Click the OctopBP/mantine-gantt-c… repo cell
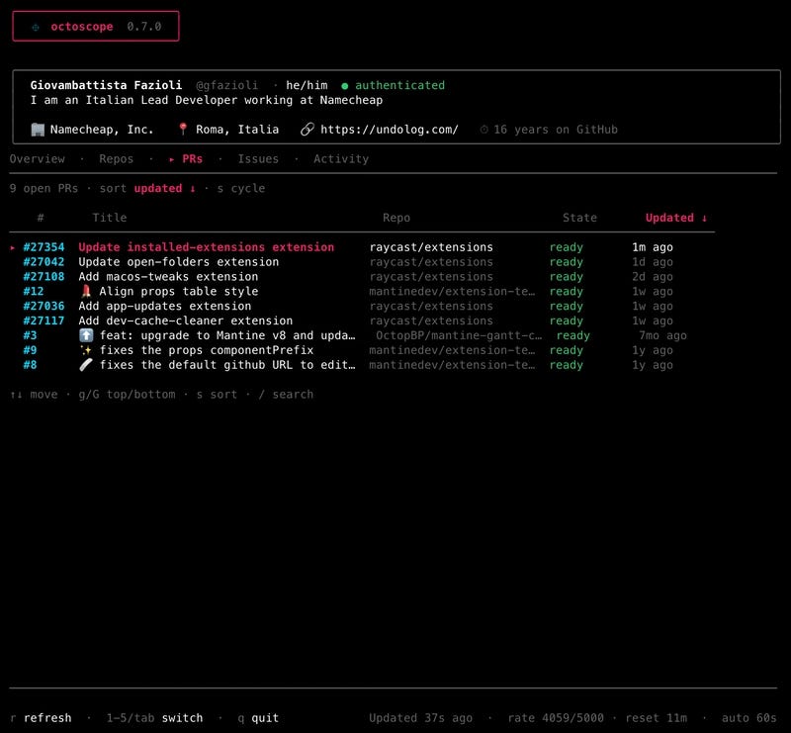791x733 pixels. pyautogui.click(x=459, y=335)
